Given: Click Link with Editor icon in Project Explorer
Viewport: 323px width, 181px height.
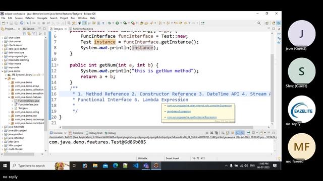Looking at the screenshot, I should click(x=29, y=34).
